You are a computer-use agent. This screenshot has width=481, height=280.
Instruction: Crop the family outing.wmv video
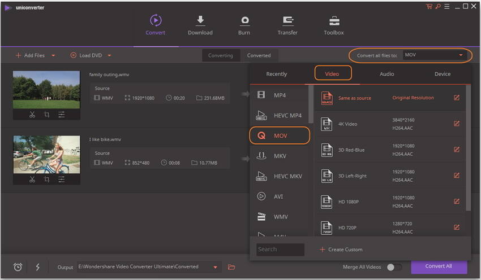[x=46, y=115]
